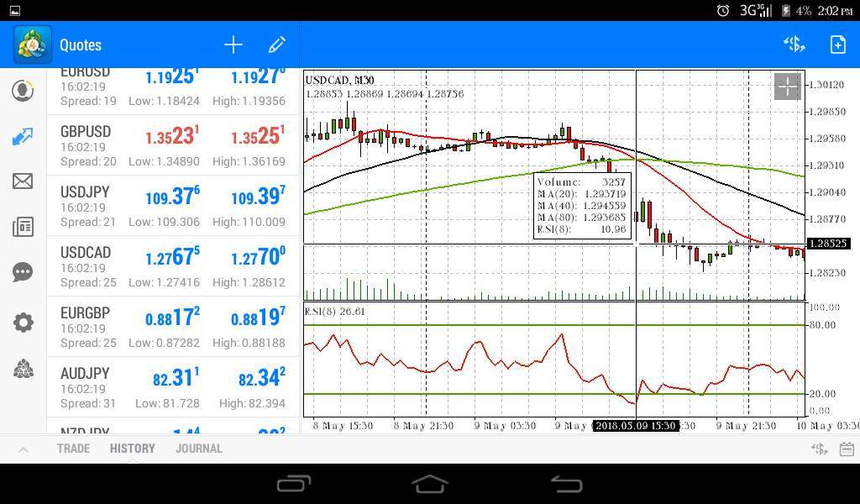Select the USDCAD symbol name in quotes

(86, 252)
